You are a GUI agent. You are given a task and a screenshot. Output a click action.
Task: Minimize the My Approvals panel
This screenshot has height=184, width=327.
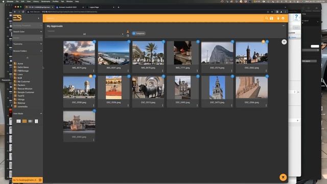click(x=284, y=26)
